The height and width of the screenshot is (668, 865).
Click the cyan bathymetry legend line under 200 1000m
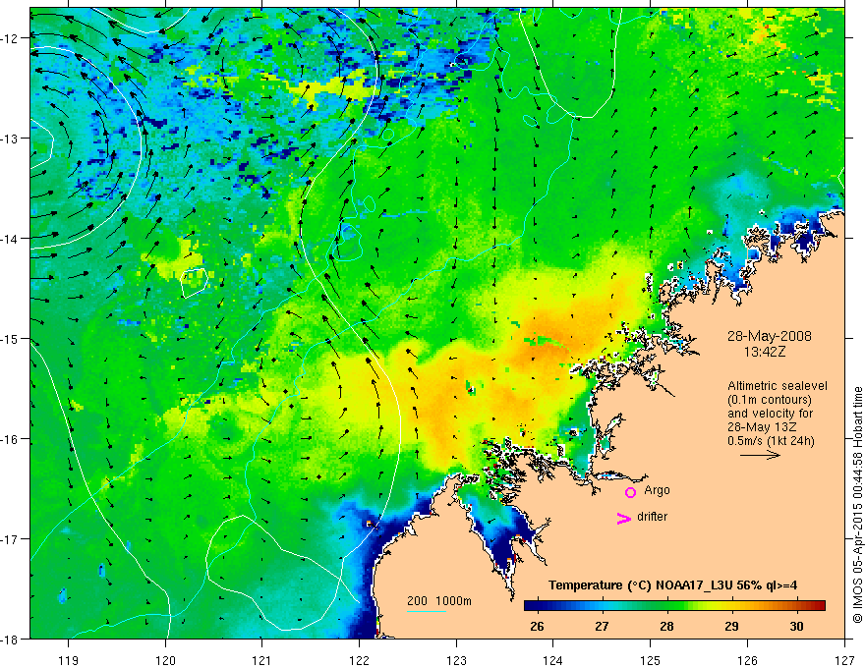427,611
